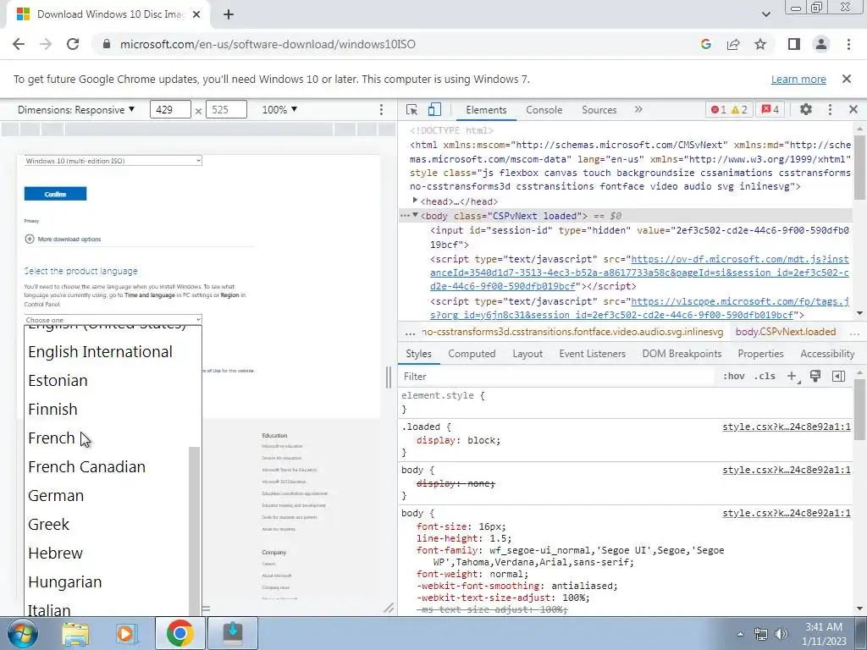Open the Chrome profile avatar menu
The width and height of the screenshot is (867, 650).
coord(821,44)
